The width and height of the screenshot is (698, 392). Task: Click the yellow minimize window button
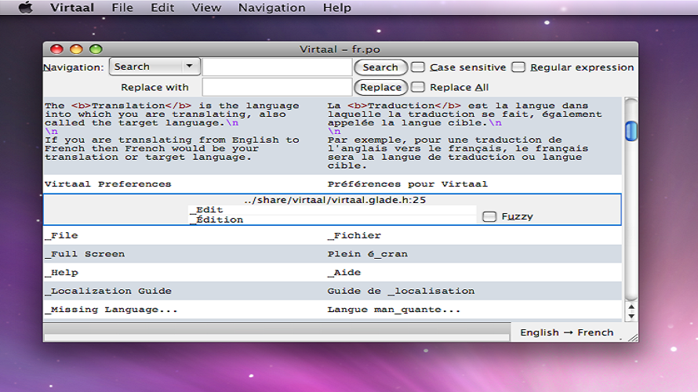tap(76, 49)
